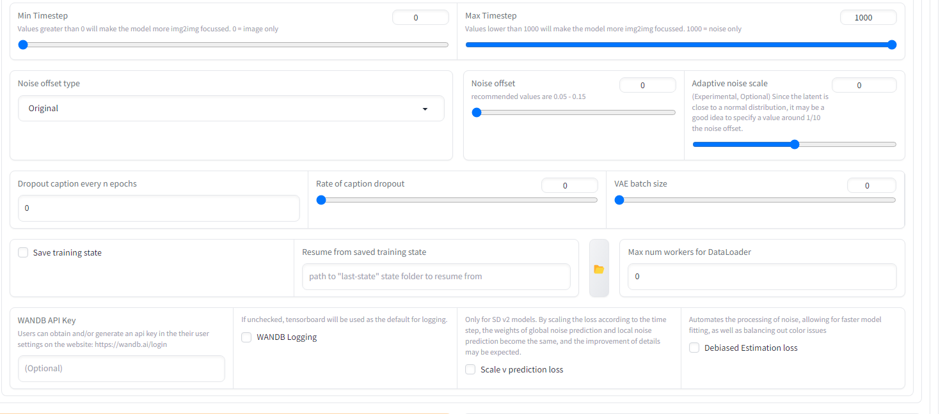Toggle the WANDB Logging checkbox

[246, 337]
